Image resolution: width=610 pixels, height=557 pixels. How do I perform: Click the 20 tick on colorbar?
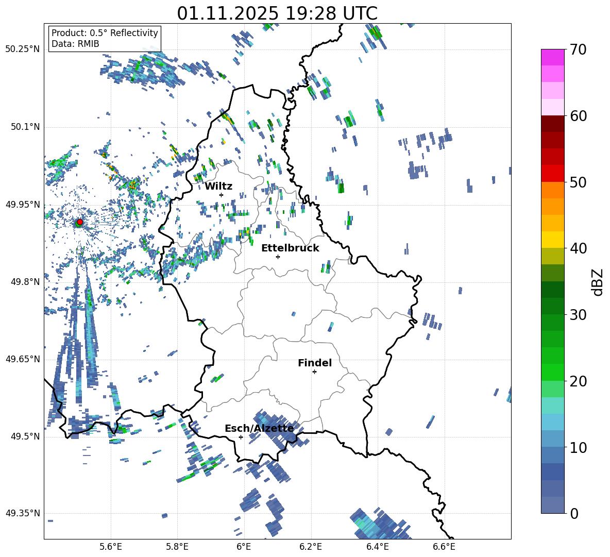click(x=578, y=381)
